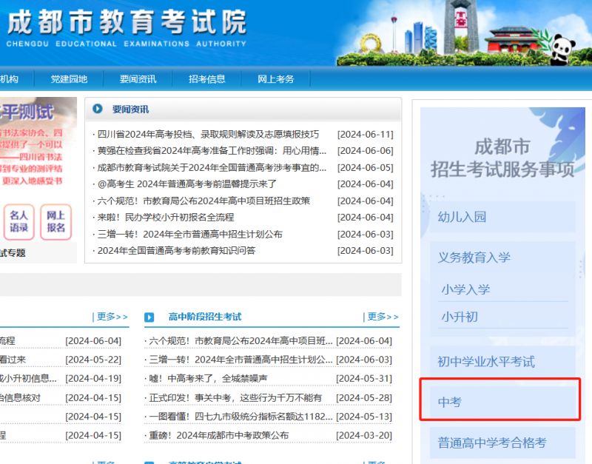
Task: Click date [2024-05-31] beside 全城禁噪声
Action: point(364,378)
